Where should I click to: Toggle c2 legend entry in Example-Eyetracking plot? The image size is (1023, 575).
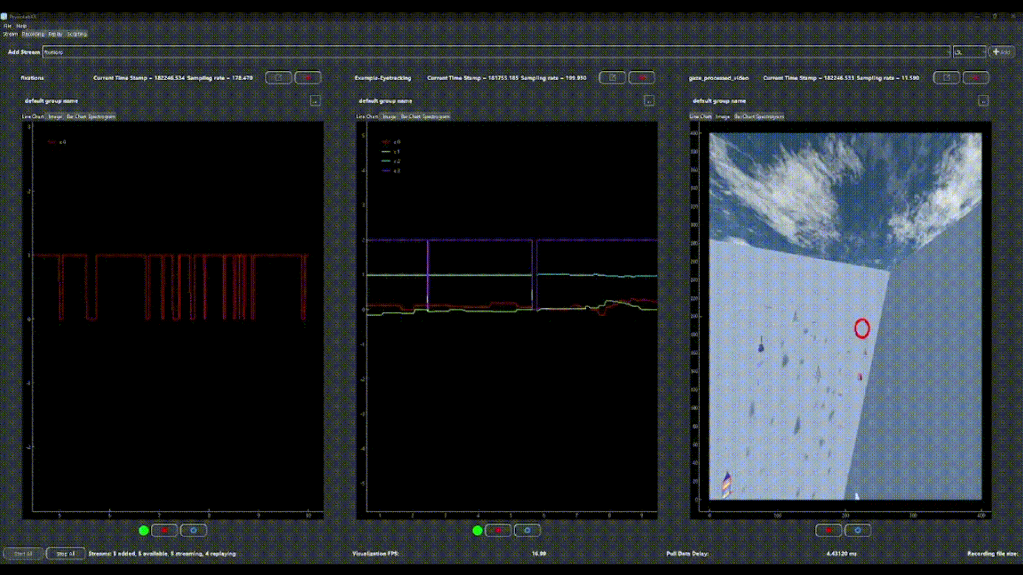click(391, 161)
